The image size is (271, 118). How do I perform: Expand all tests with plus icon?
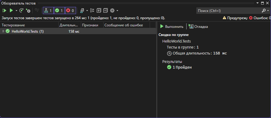99,11
